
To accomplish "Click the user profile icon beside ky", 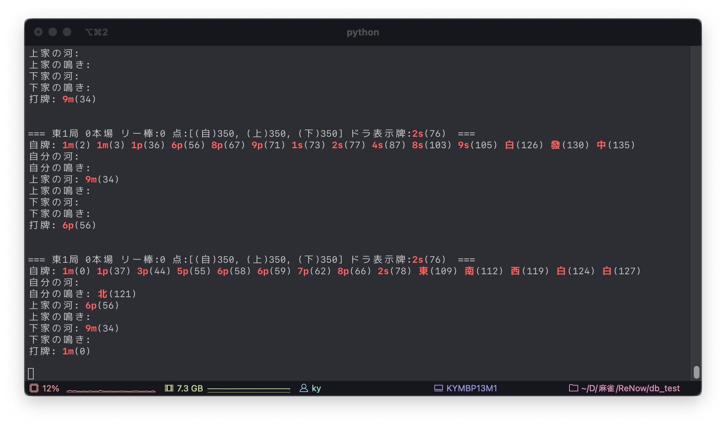I will pyautogui.click(x=304, y=388).
